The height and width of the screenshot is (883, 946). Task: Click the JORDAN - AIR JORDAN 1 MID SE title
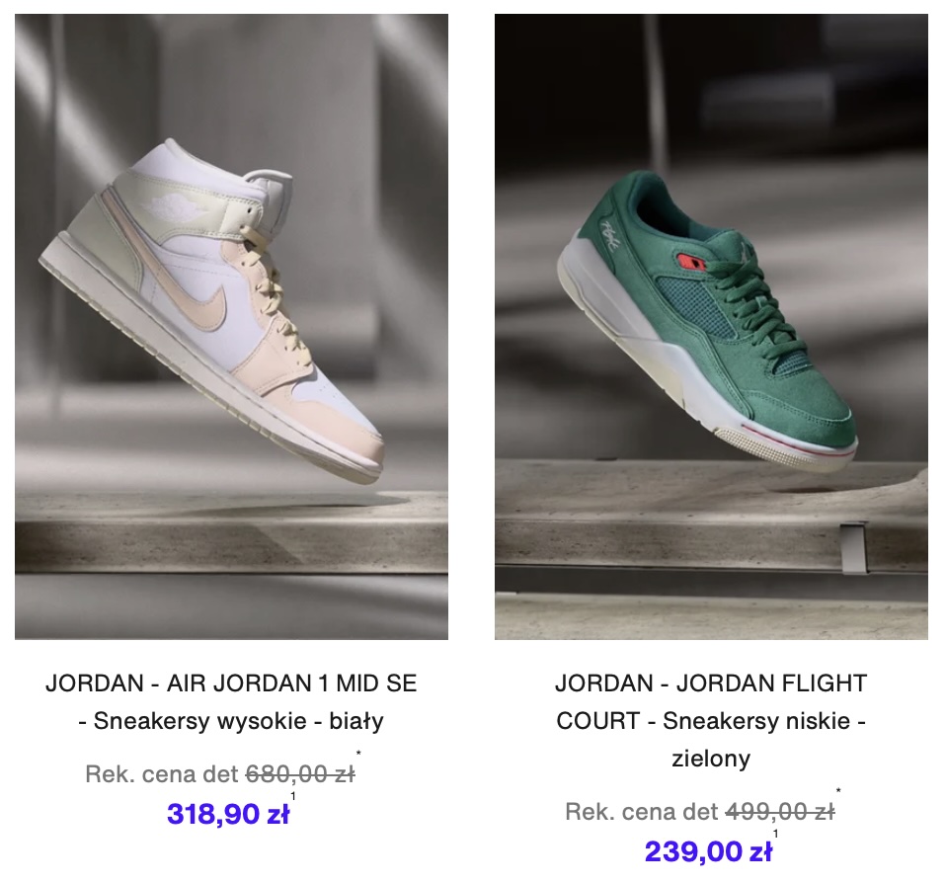point(231,683)
